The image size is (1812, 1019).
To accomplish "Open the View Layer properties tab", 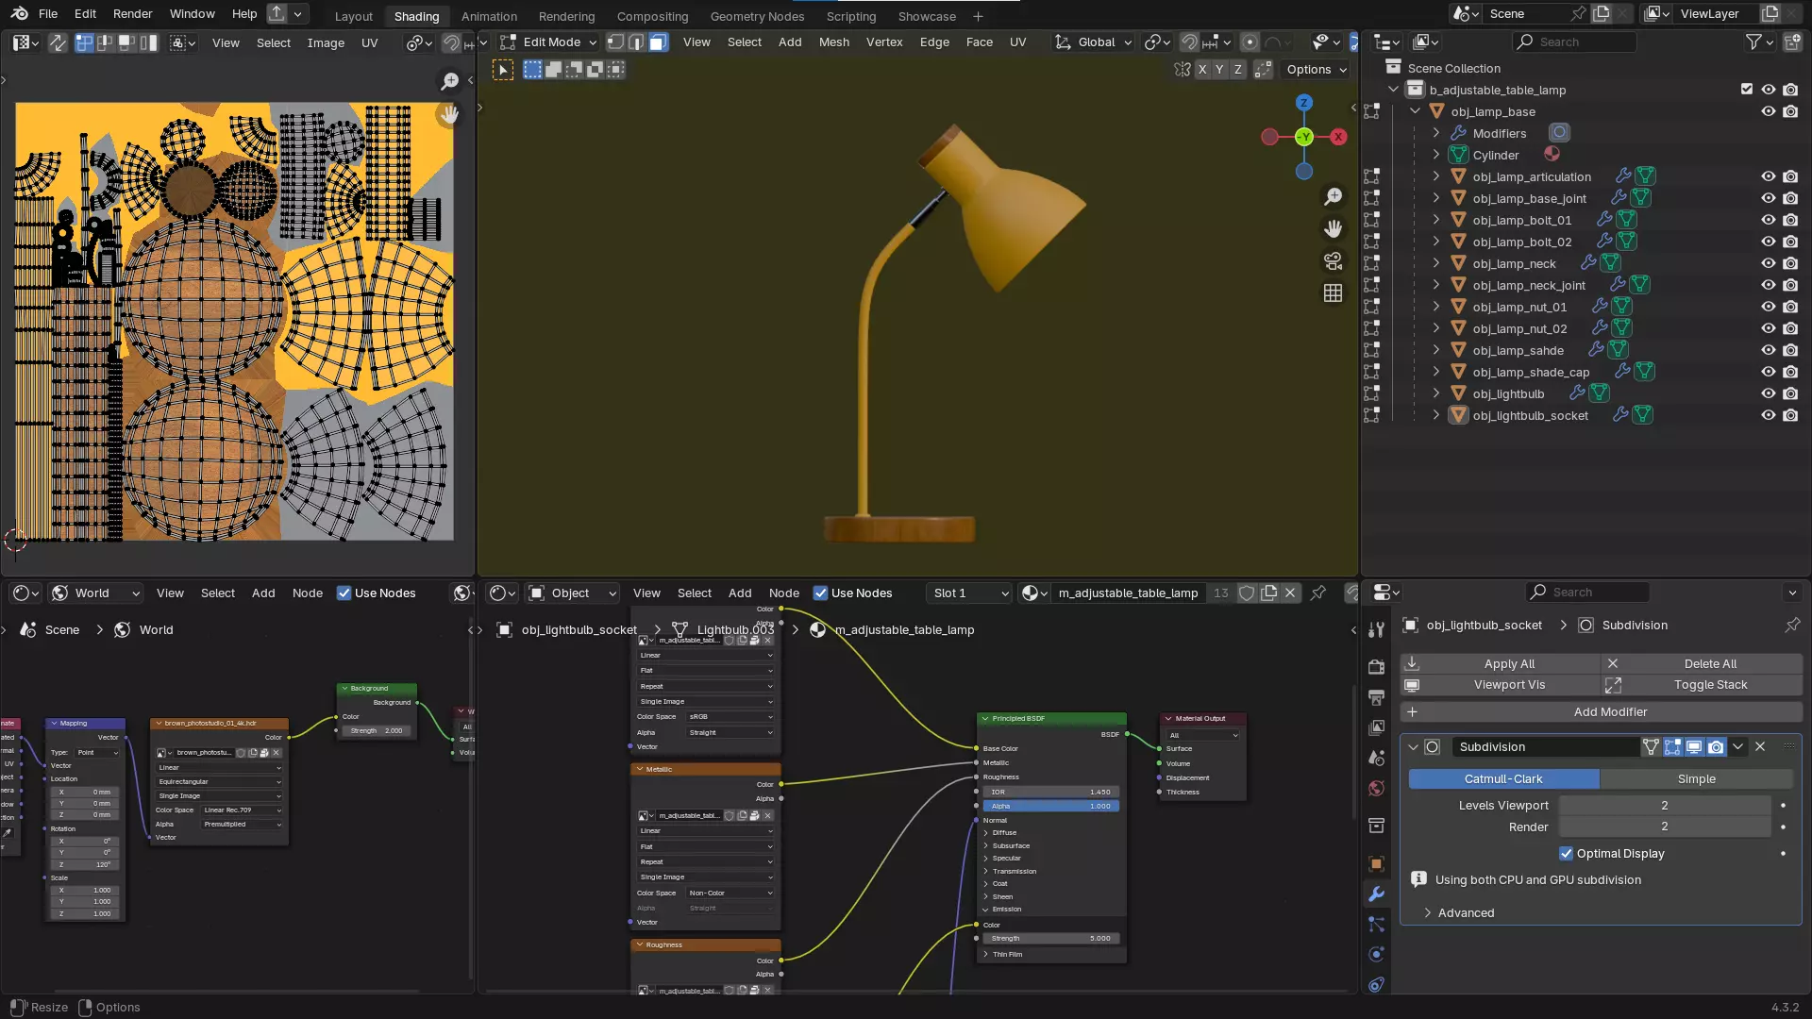I will click(x=1376, y=727).
